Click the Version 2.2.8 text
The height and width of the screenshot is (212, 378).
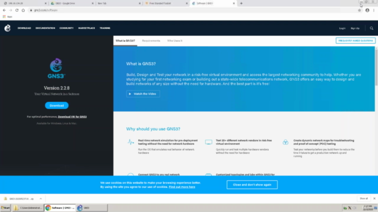coord(57,88)
